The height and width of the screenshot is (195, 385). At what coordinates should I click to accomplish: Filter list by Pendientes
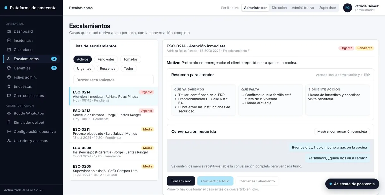tap(106, 59)
